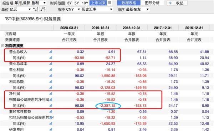Viewport: 214px width, 131px height.
Task: Open chart icon for 研发费用 row
Action: (x=51, y=129)
